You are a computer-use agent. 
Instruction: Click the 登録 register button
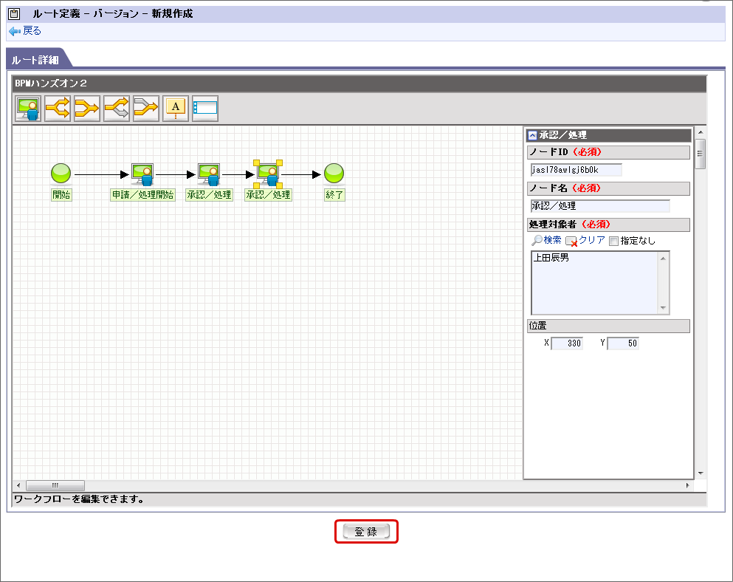pyautogui.click(x=366, y=532)
